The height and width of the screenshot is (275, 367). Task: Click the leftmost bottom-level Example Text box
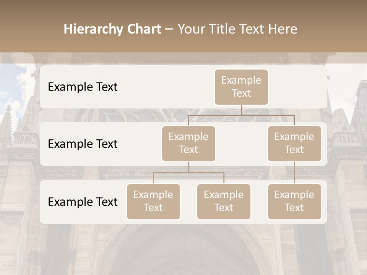(x=153, y=201)
